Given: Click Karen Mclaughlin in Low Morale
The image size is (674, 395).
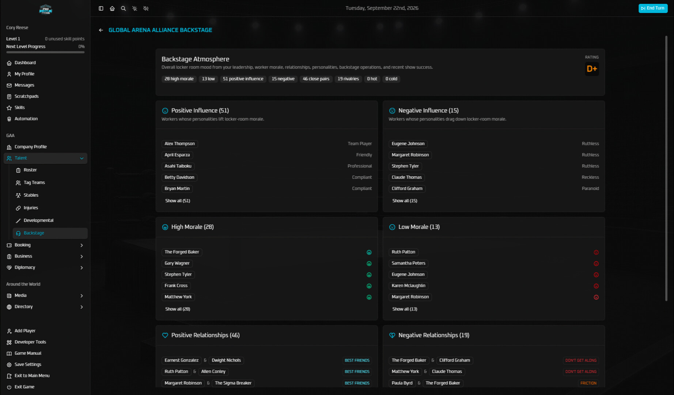Looking at the screenshot, I should (409, 286).
